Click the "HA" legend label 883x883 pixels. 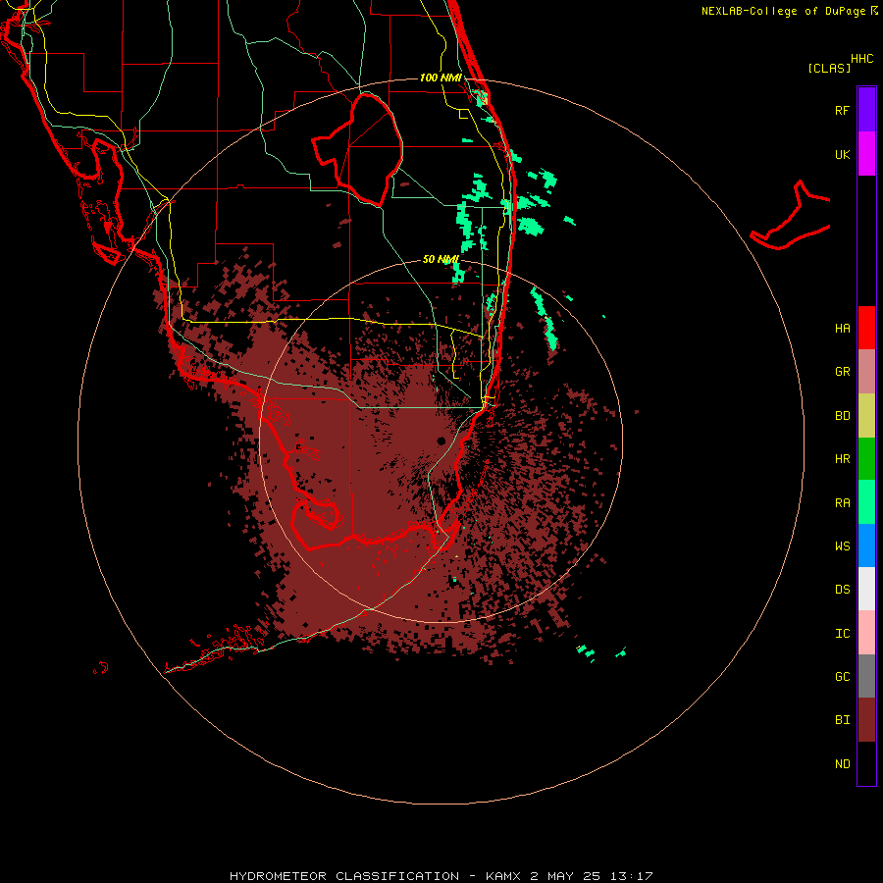[x=842, y=329]
